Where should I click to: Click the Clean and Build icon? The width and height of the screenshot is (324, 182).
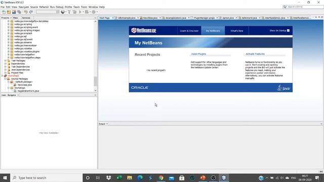point(74,12)
